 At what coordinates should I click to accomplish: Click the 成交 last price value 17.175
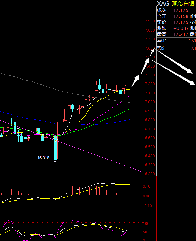click(181, 10)
